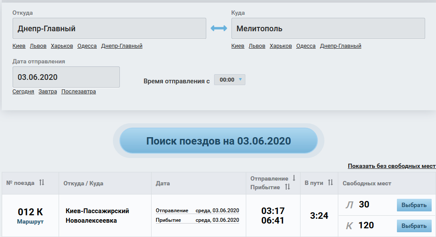Image resolution: width=436 pixels, height=237 pixels.
Task: Swap departure and destination stations arrow
Action: (x=218, y=28)
